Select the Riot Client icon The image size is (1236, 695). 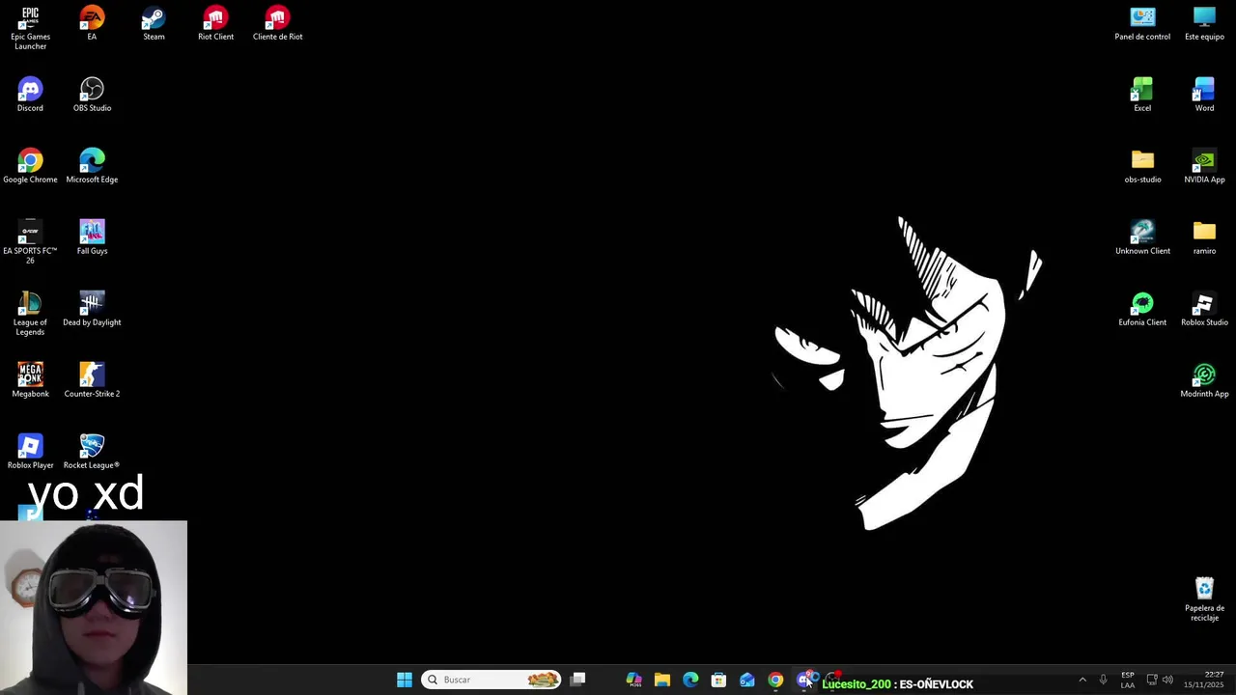pyautogui.click(x=215, y=24)
